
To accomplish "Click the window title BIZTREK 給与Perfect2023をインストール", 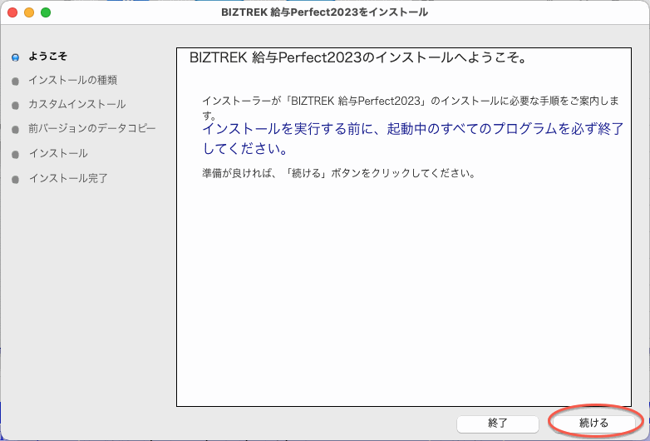I will 325,12.
